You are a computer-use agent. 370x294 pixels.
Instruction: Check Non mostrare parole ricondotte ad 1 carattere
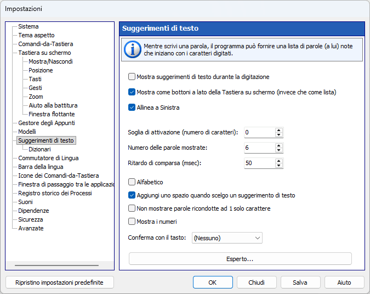pyautogui.click(x=132, y=208)
